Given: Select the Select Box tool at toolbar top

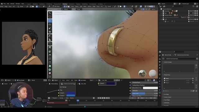Looking at the screenshot, I should [50, 13].
